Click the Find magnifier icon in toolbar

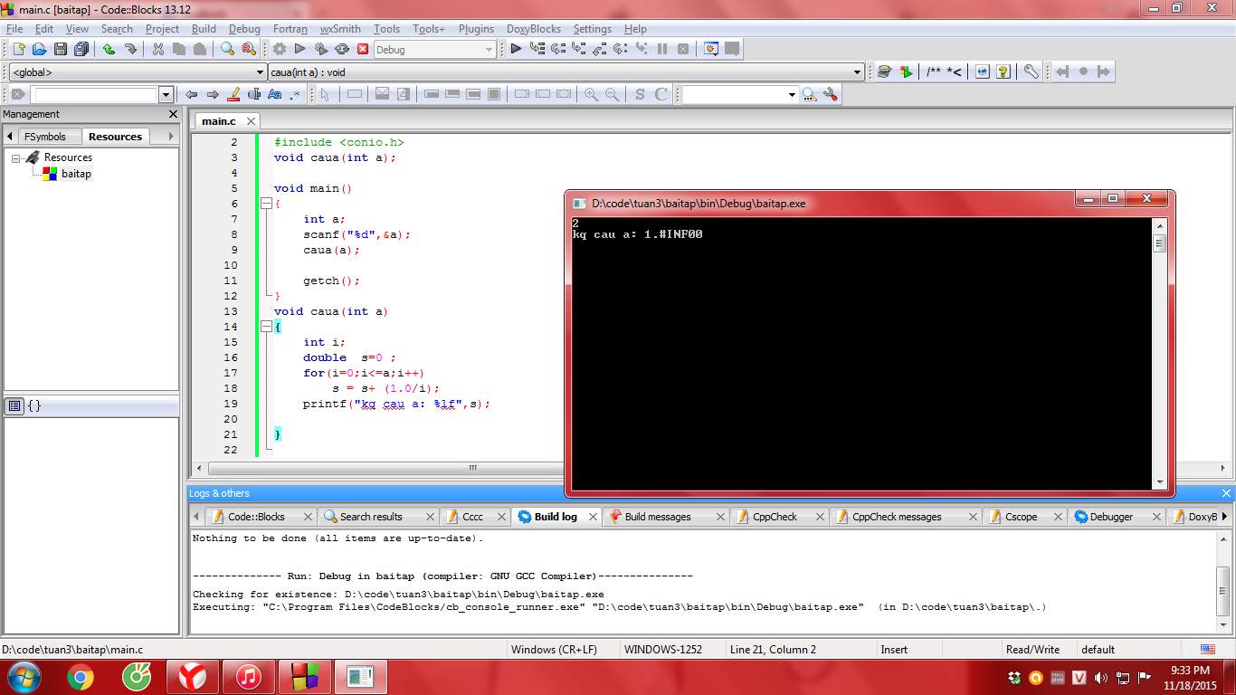[227, 50]
